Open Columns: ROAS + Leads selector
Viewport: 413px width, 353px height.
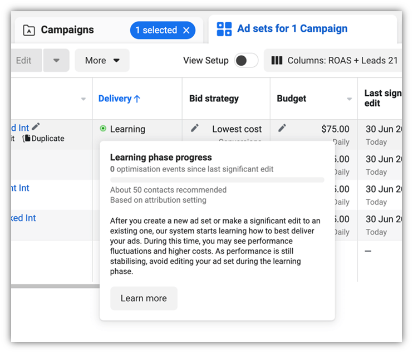pos(333,60)
